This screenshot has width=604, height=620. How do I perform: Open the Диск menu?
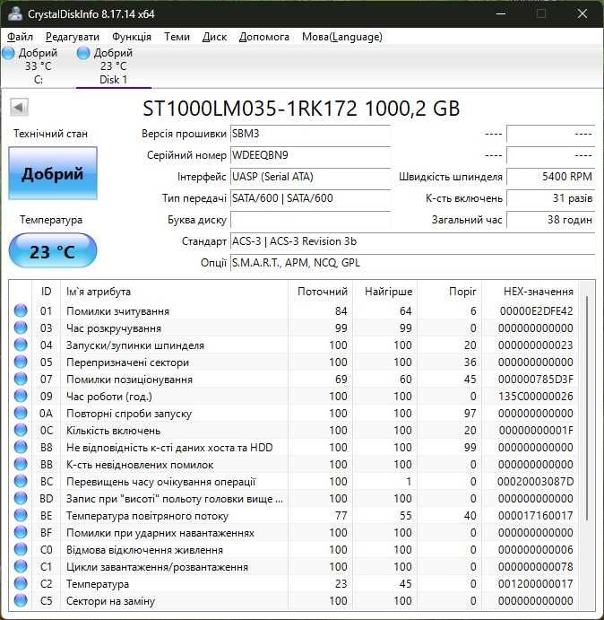(x=214, y=37)
